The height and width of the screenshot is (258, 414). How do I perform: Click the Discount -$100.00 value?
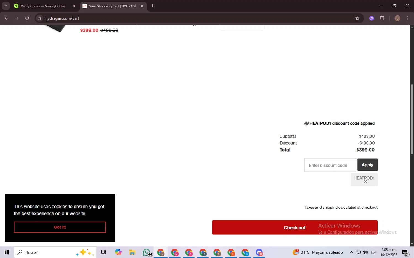[x=366, y=143]
